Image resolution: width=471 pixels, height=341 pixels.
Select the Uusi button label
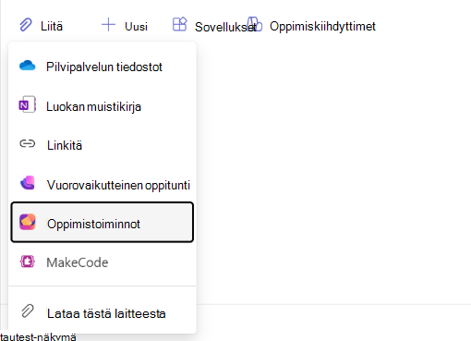pos(136,27)
